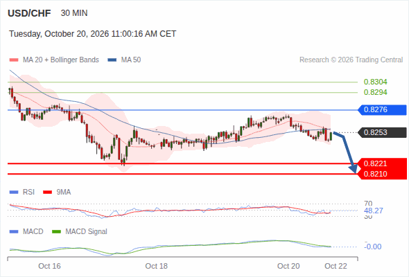409x277 pixels.
Task: Click the MA 50 legend color swatch
Action: [112, 60]
